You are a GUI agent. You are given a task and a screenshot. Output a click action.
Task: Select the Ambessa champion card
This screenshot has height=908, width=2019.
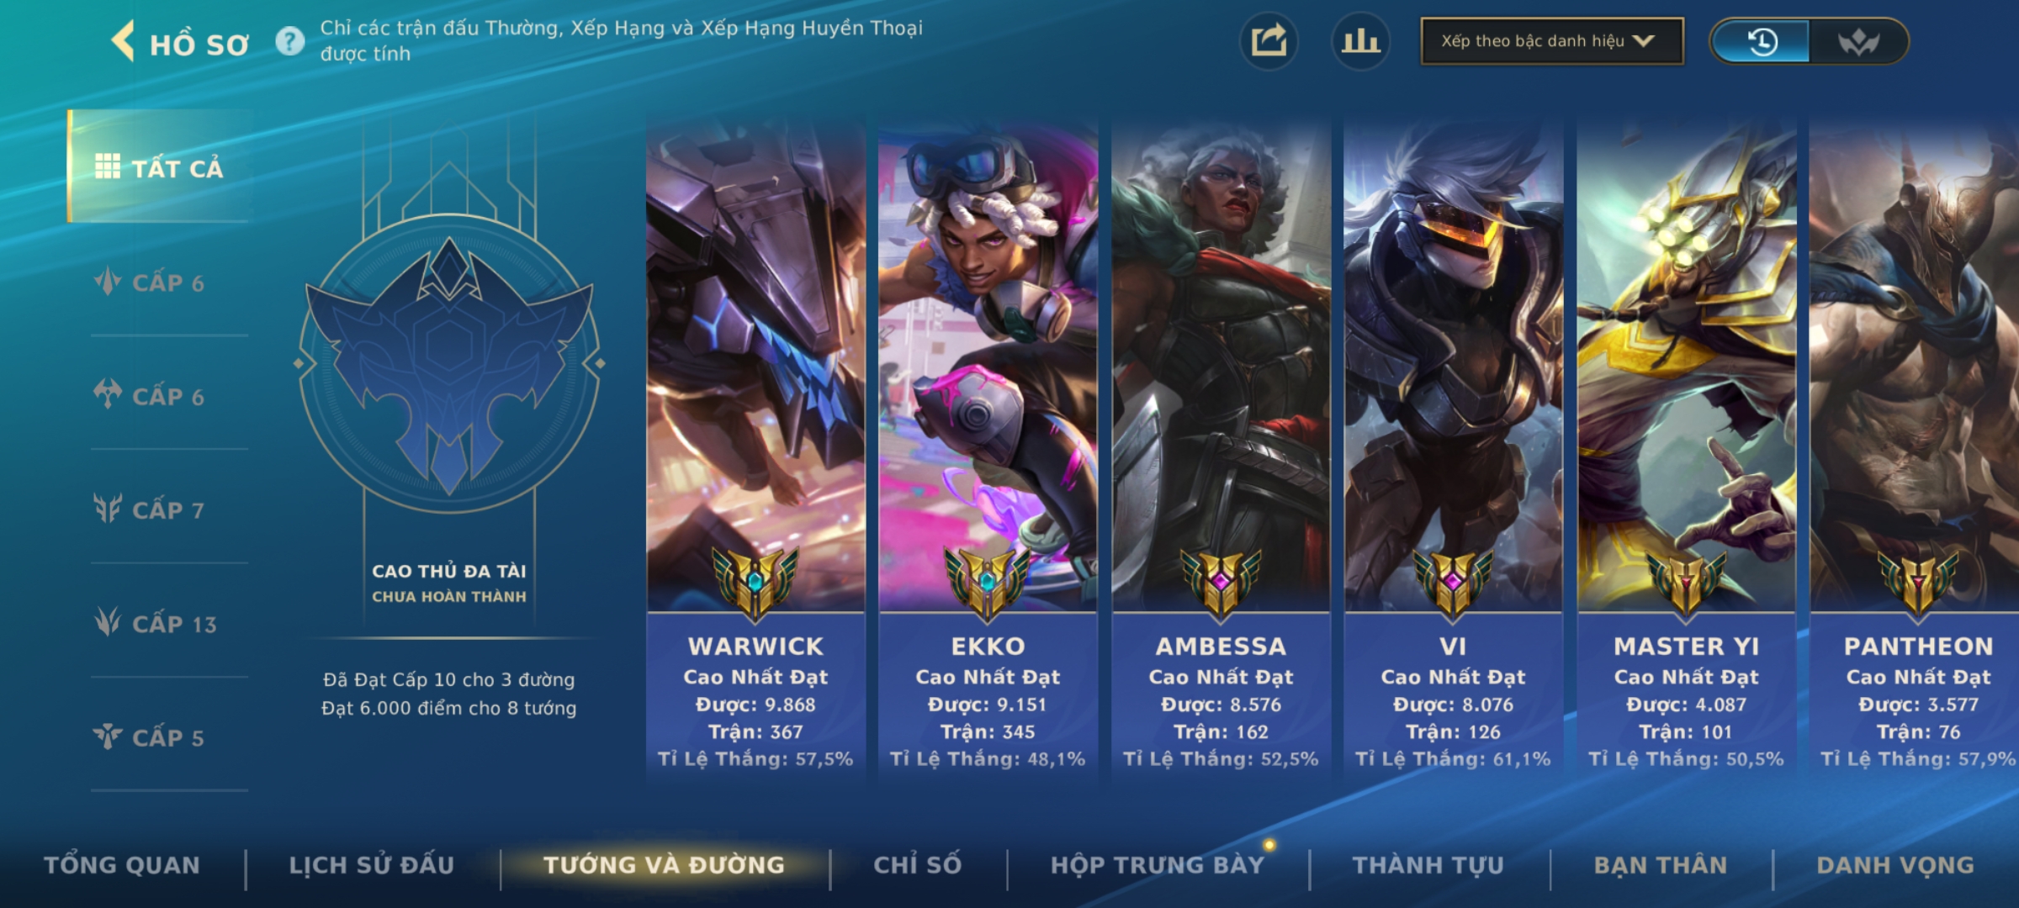coord(1221,451)
